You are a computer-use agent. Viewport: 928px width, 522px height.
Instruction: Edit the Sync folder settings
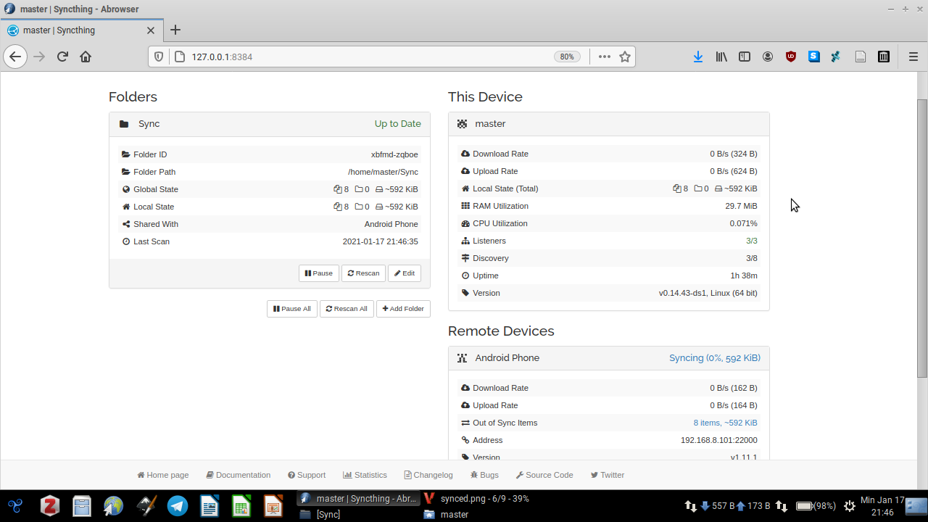tap(405, 273)
